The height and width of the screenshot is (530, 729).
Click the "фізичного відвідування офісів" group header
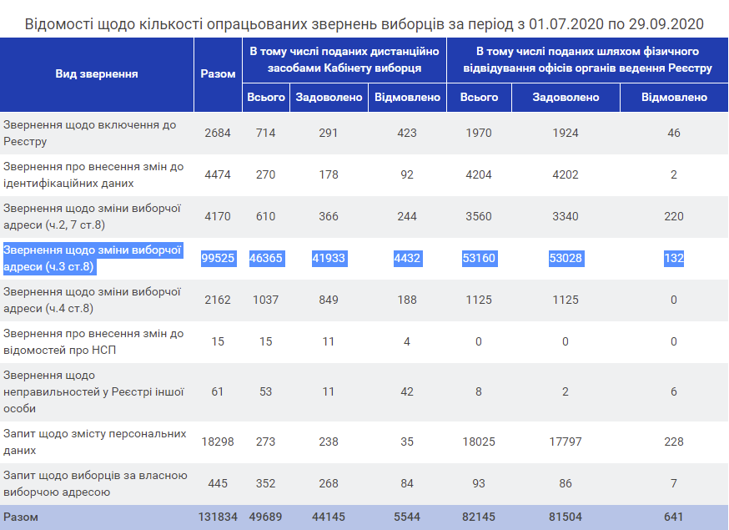pyautogui.click(x=587, y=59)
